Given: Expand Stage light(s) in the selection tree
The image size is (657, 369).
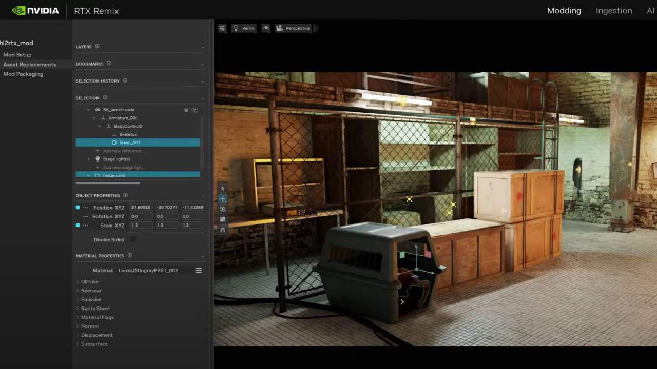Looking at the screenshot, I should point(88,159).
